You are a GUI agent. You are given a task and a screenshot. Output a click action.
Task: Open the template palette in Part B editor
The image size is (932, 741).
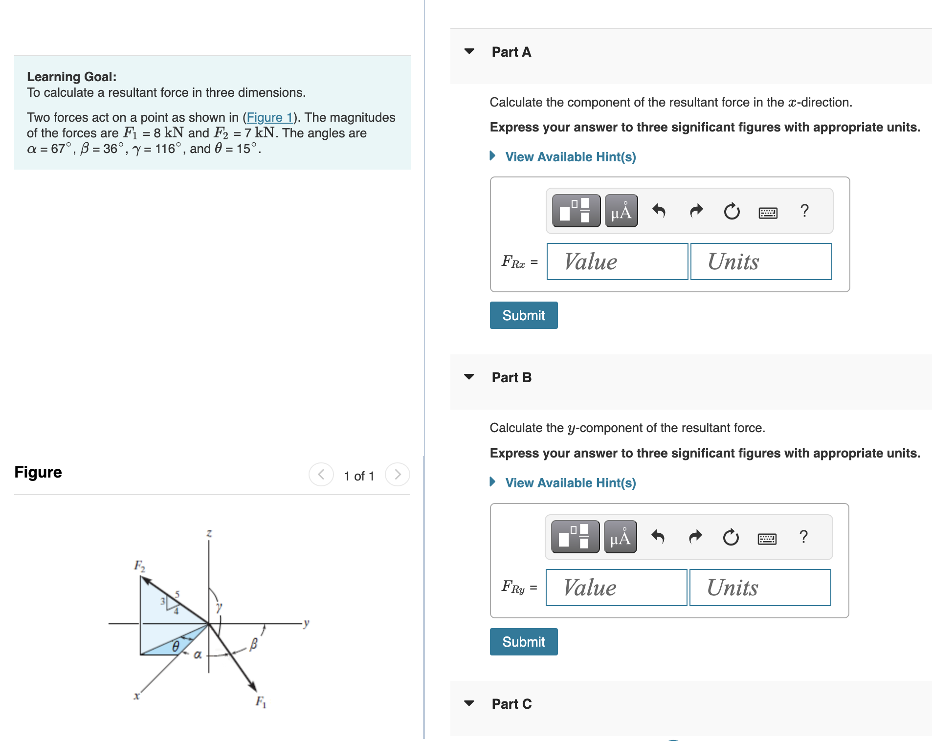[575, 537]
